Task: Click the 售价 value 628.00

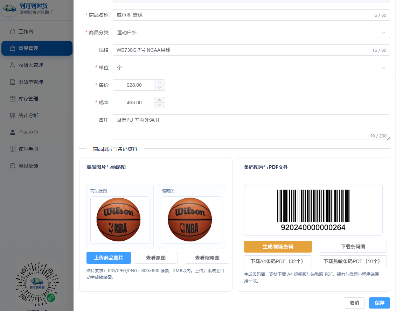Action: click(134, 85)
